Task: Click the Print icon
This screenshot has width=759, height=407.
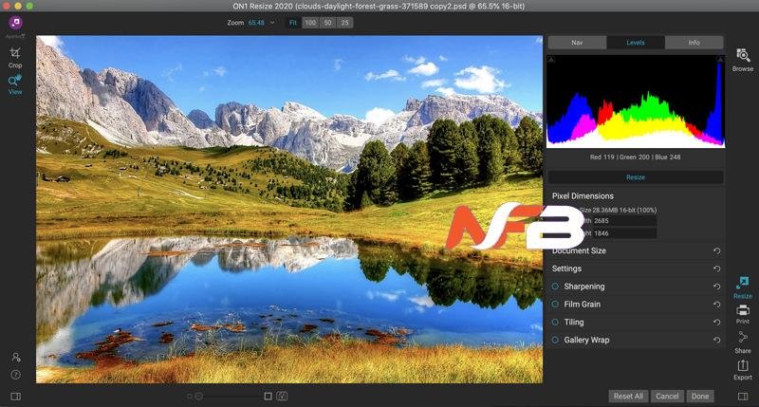Action: [x=742, y=312]
